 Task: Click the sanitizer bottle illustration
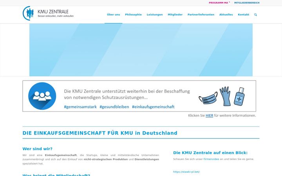pos(239,97)
